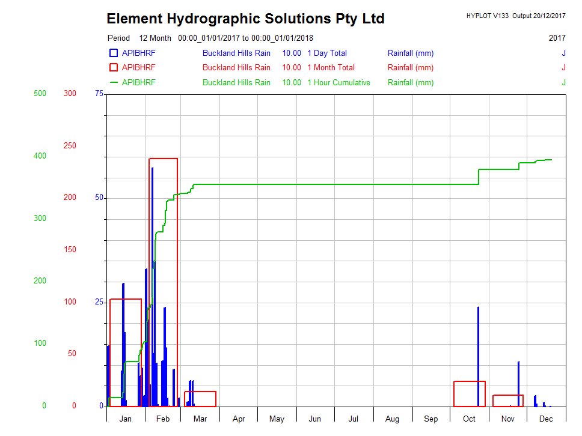
Task: Click the blue 75 axis value
Action: click(99, 94)
